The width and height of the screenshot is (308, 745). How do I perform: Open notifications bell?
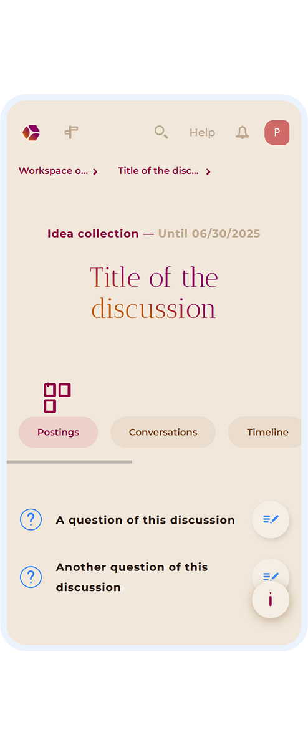(x=243, y=132)
